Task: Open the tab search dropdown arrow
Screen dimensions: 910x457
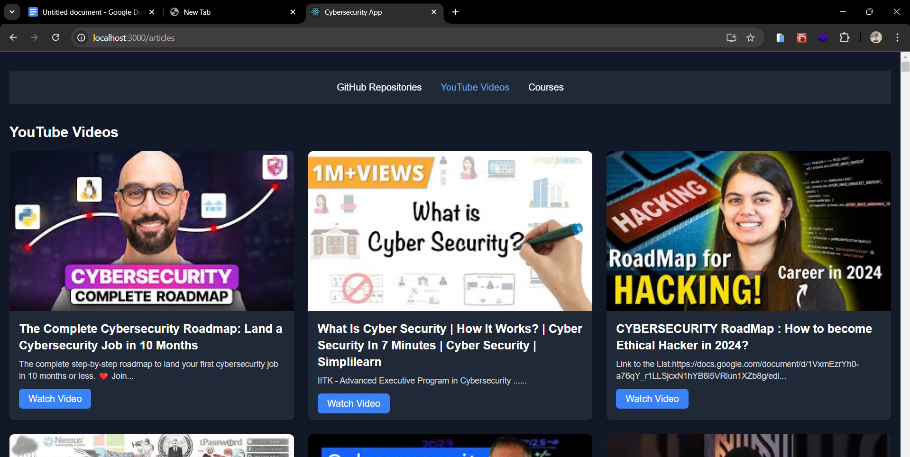Action: pos(12,12)
